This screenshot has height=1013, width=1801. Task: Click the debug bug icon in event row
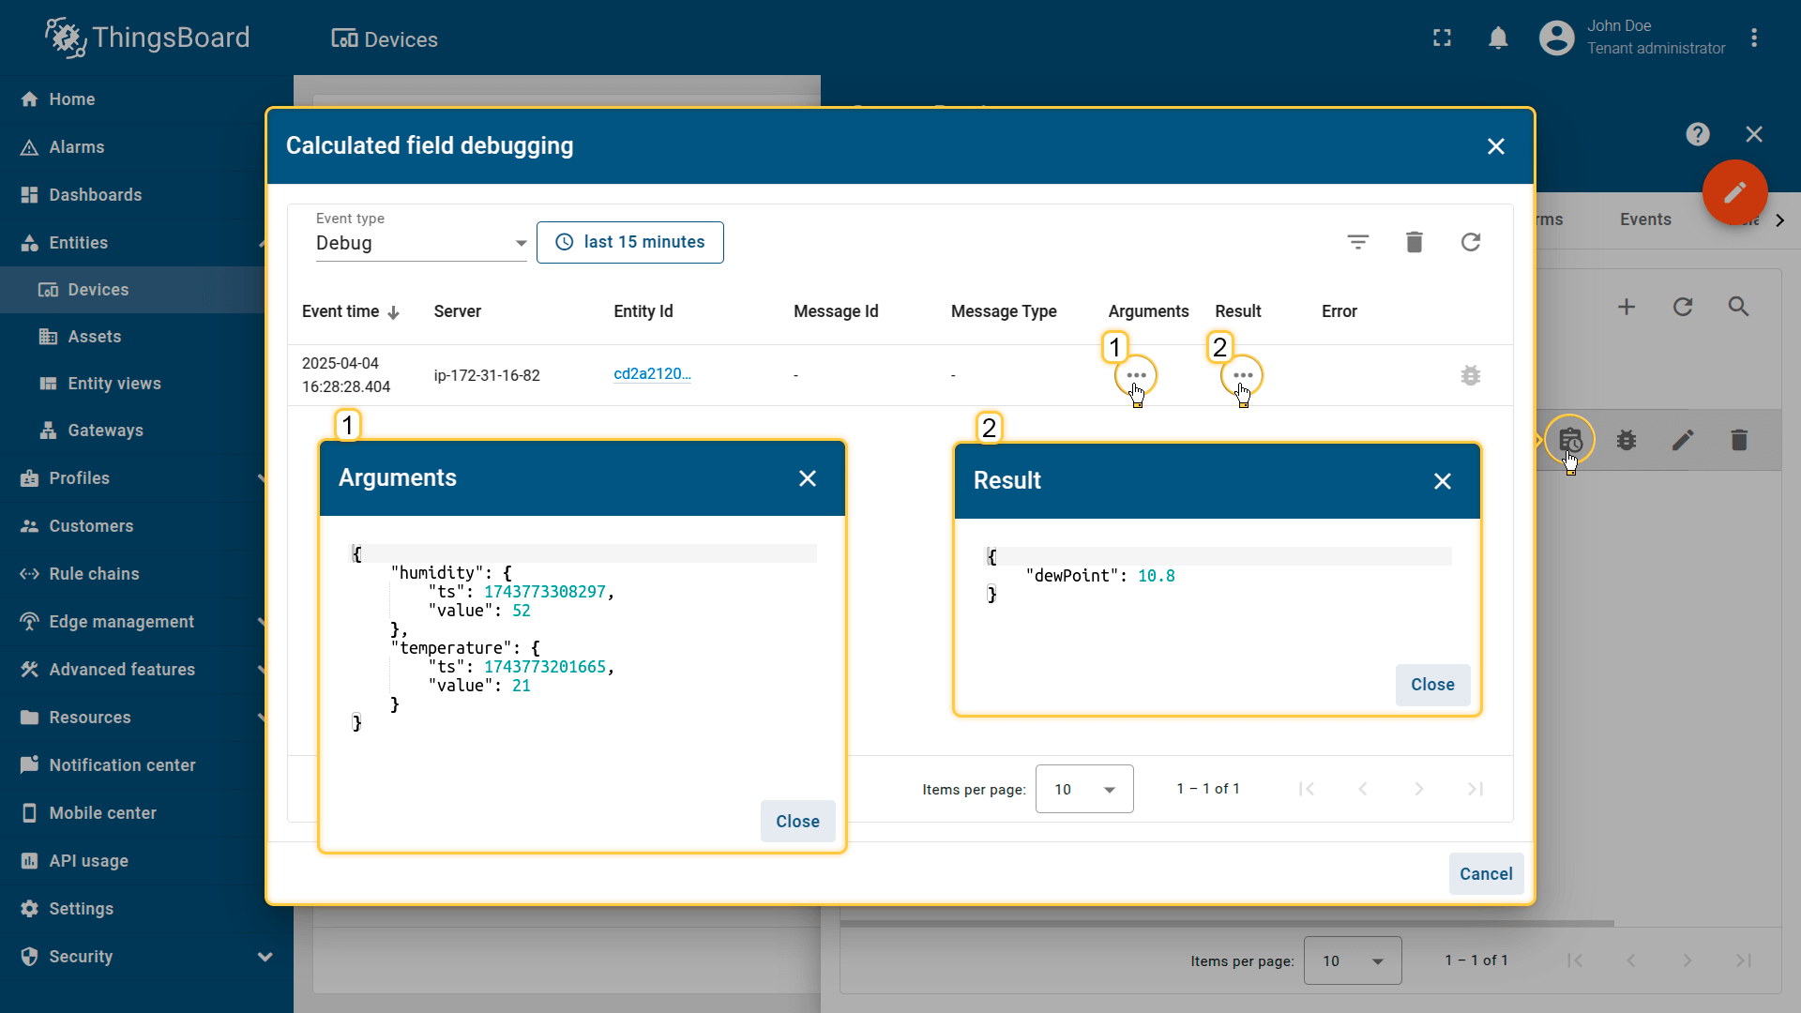point(1470,375)
